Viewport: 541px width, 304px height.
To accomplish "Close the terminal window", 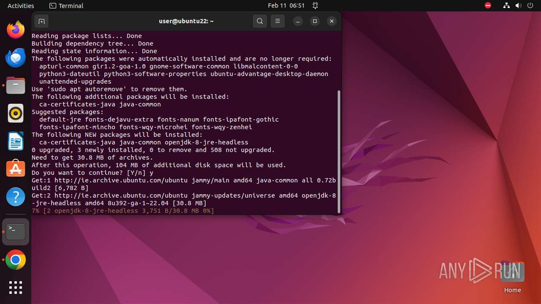I will [x=332, y=21].
